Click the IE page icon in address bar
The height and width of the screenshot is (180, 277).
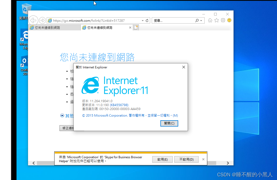(50, 20)
